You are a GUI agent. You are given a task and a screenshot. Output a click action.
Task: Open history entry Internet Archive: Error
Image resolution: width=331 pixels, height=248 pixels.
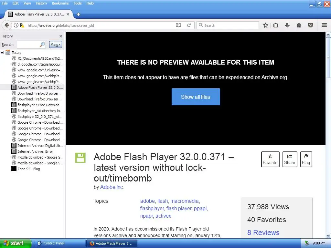pos(35,151)
